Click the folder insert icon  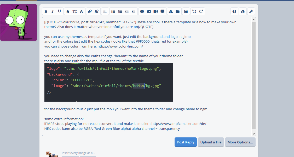[x=177, y=11]
